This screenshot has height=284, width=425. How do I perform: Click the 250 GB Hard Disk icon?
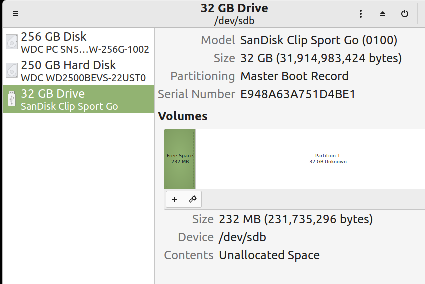[x=12, y=71]
